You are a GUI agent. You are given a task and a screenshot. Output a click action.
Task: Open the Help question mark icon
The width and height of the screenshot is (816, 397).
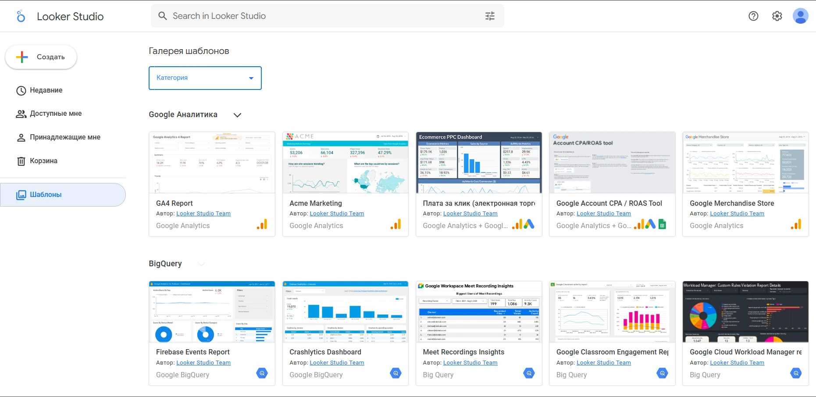[x=753, y=16]
